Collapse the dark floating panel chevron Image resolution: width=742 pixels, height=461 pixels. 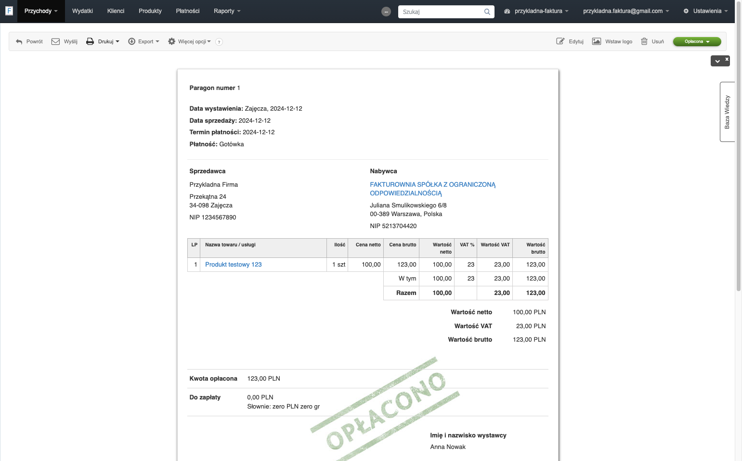(x=717, y=61)
